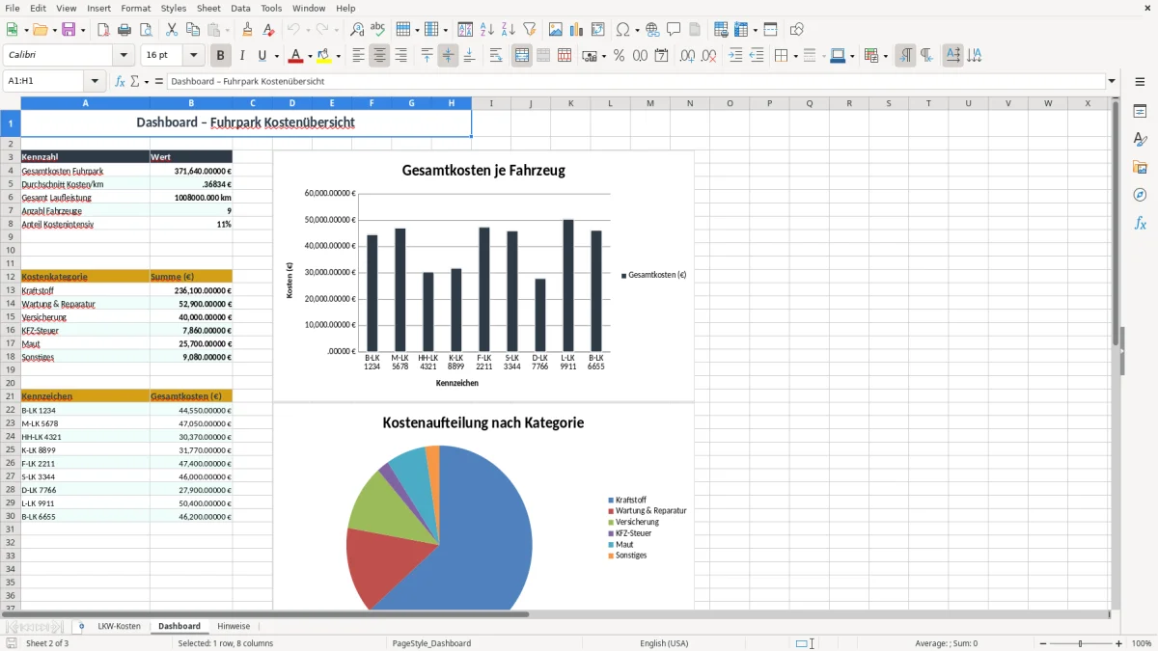This screenshot has height=651, width=1158.
Task: Click the Define Print Area icon
Action: [722, 30]
